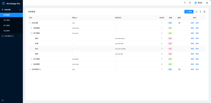Click the sys:user:update permission cell
The width and height of the screenshot is (211, 103).
pos(136,49)
